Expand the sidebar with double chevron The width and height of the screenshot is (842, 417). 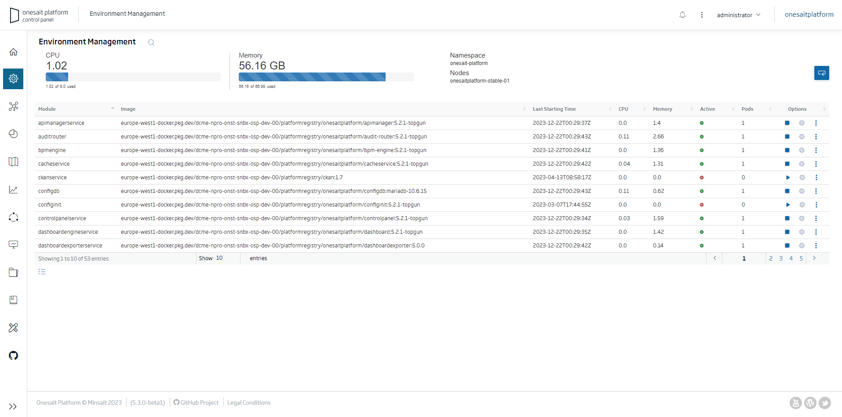pyautogui.click(x=13, y=406)
